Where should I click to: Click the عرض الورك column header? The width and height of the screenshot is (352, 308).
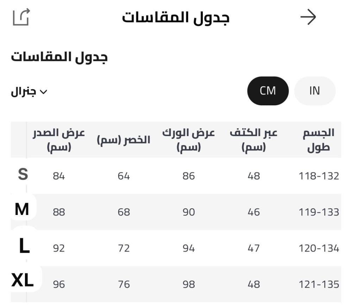(189, 140)
